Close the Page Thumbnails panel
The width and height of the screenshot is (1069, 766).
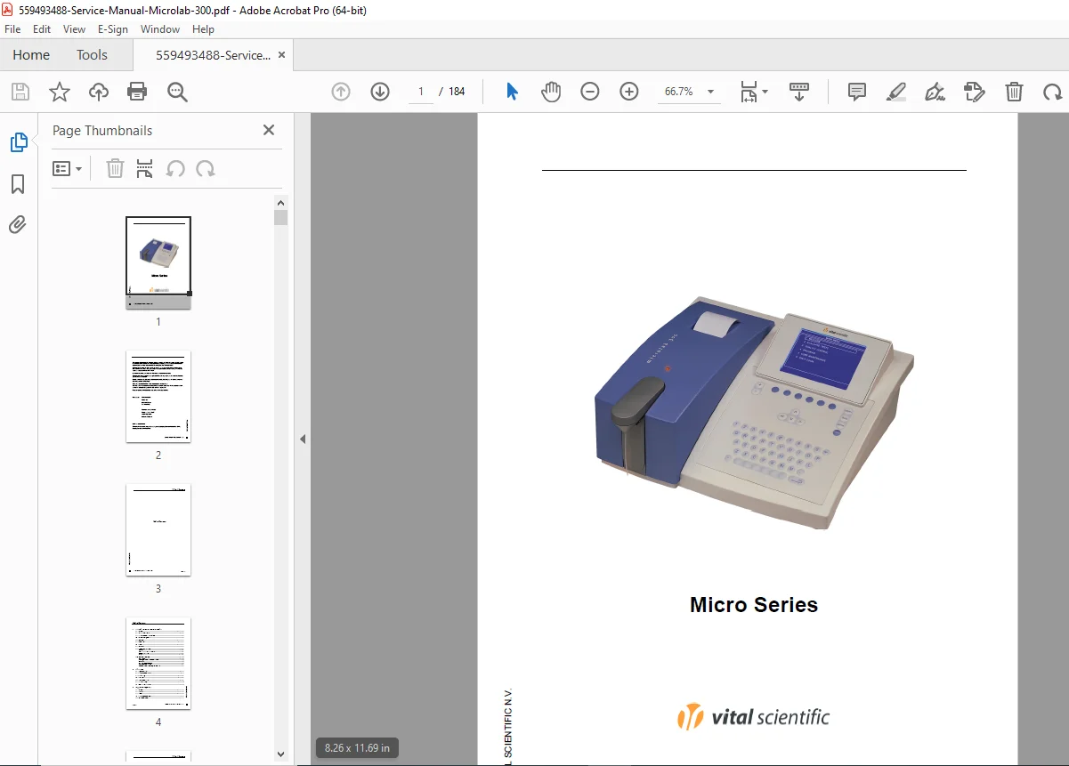coord(269,130)
